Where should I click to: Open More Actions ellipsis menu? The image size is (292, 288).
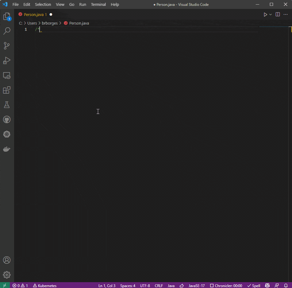pyautogui.click(x=286, y=14)
